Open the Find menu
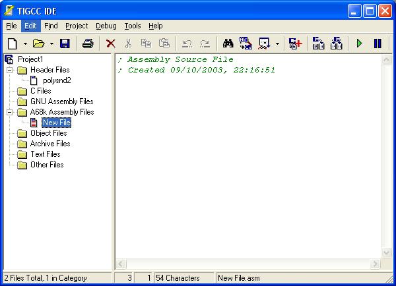 (x=51, y=26)
